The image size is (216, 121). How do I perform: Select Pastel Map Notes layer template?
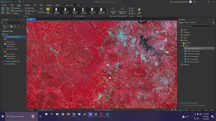(93, 10)
